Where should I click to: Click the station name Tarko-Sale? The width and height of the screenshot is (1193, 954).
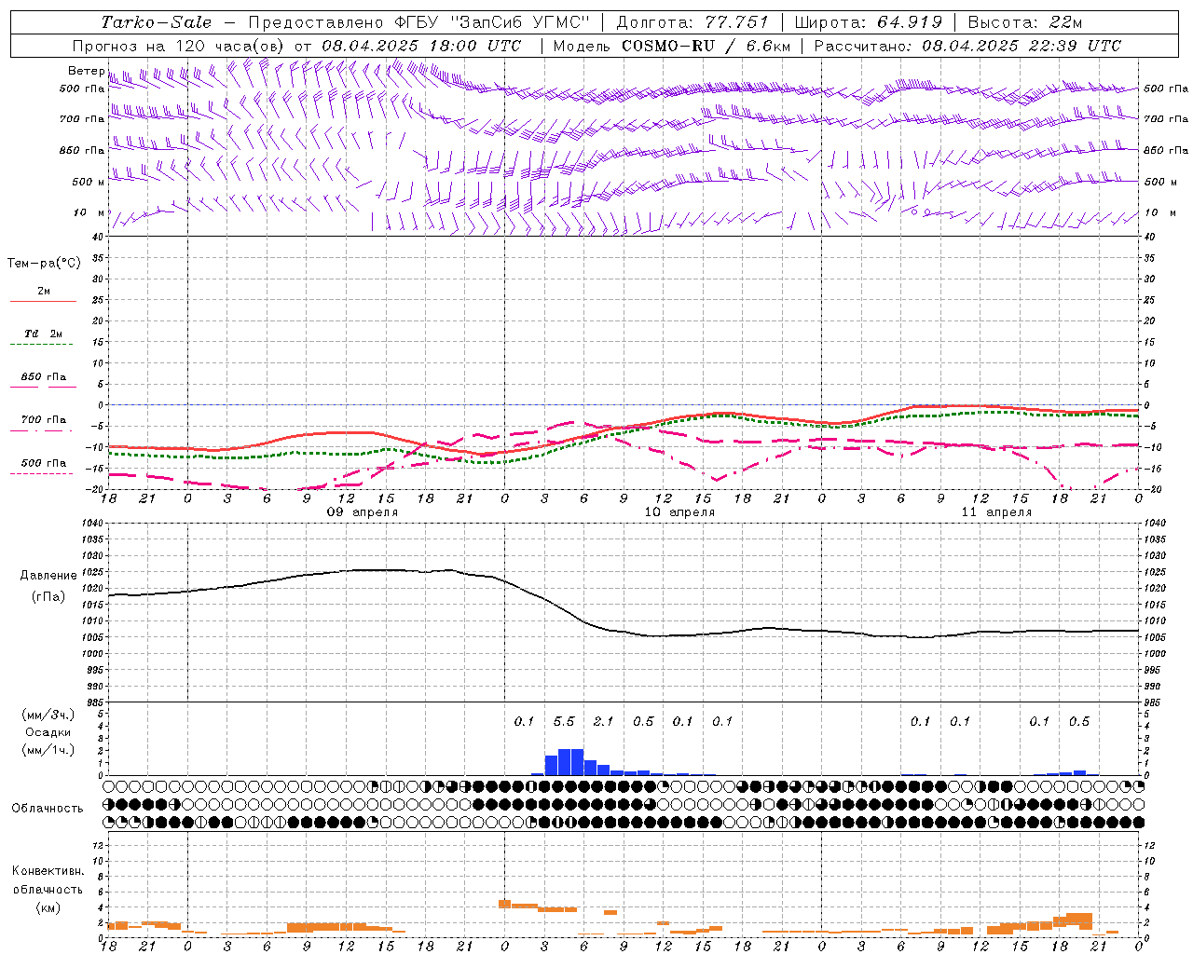tap(156, 22)
